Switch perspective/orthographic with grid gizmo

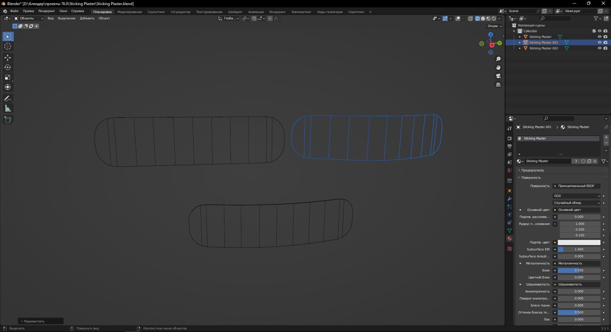498,84
